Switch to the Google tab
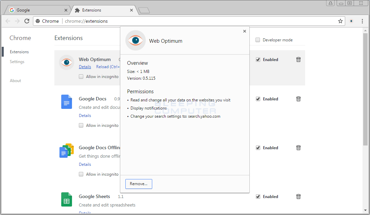The height and width of the screenshot is (215, 370). coord(38,10)
